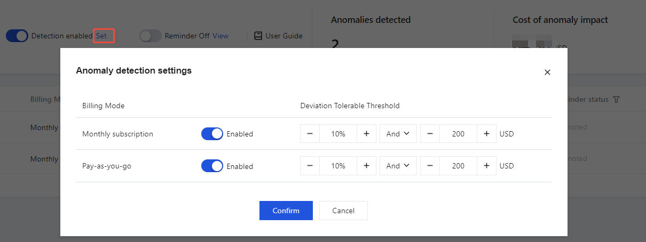Open the User Guide book icon
This screenshot has height=242, width=646.
click(x=258, y=36)
